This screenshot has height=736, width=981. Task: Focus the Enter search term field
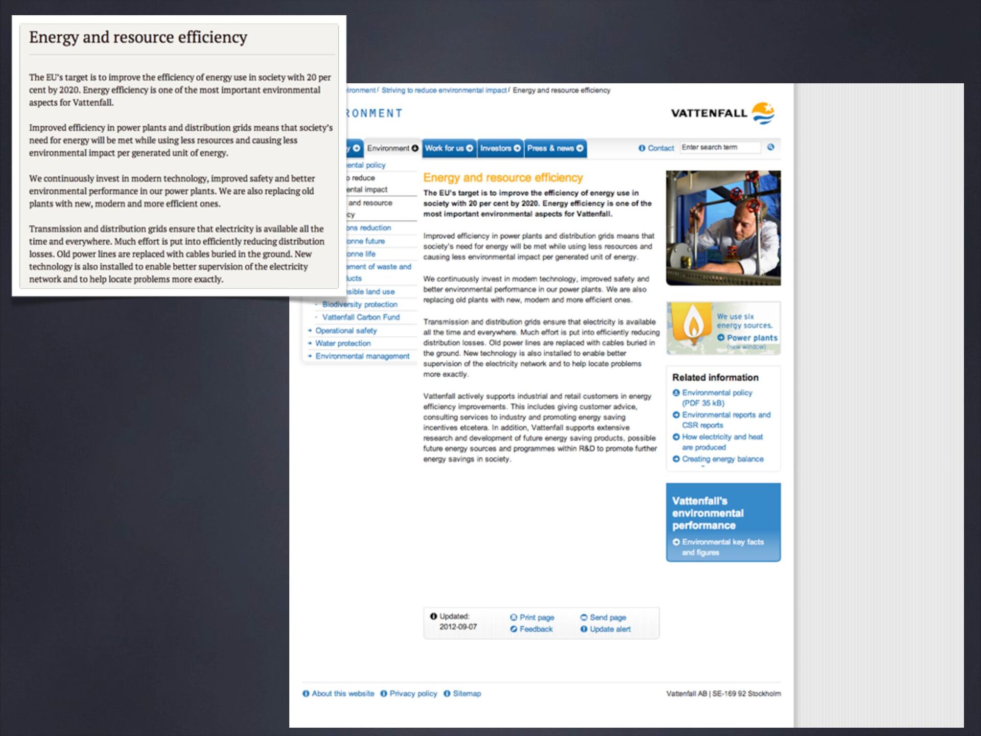(x=720, y=147)
